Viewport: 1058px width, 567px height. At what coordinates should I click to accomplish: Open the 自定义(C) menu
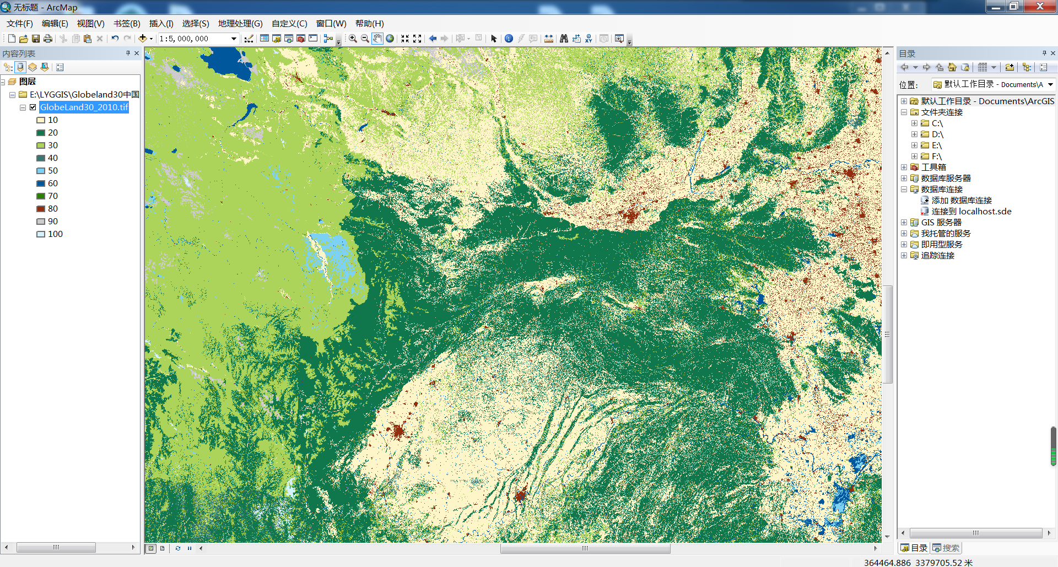289,23
